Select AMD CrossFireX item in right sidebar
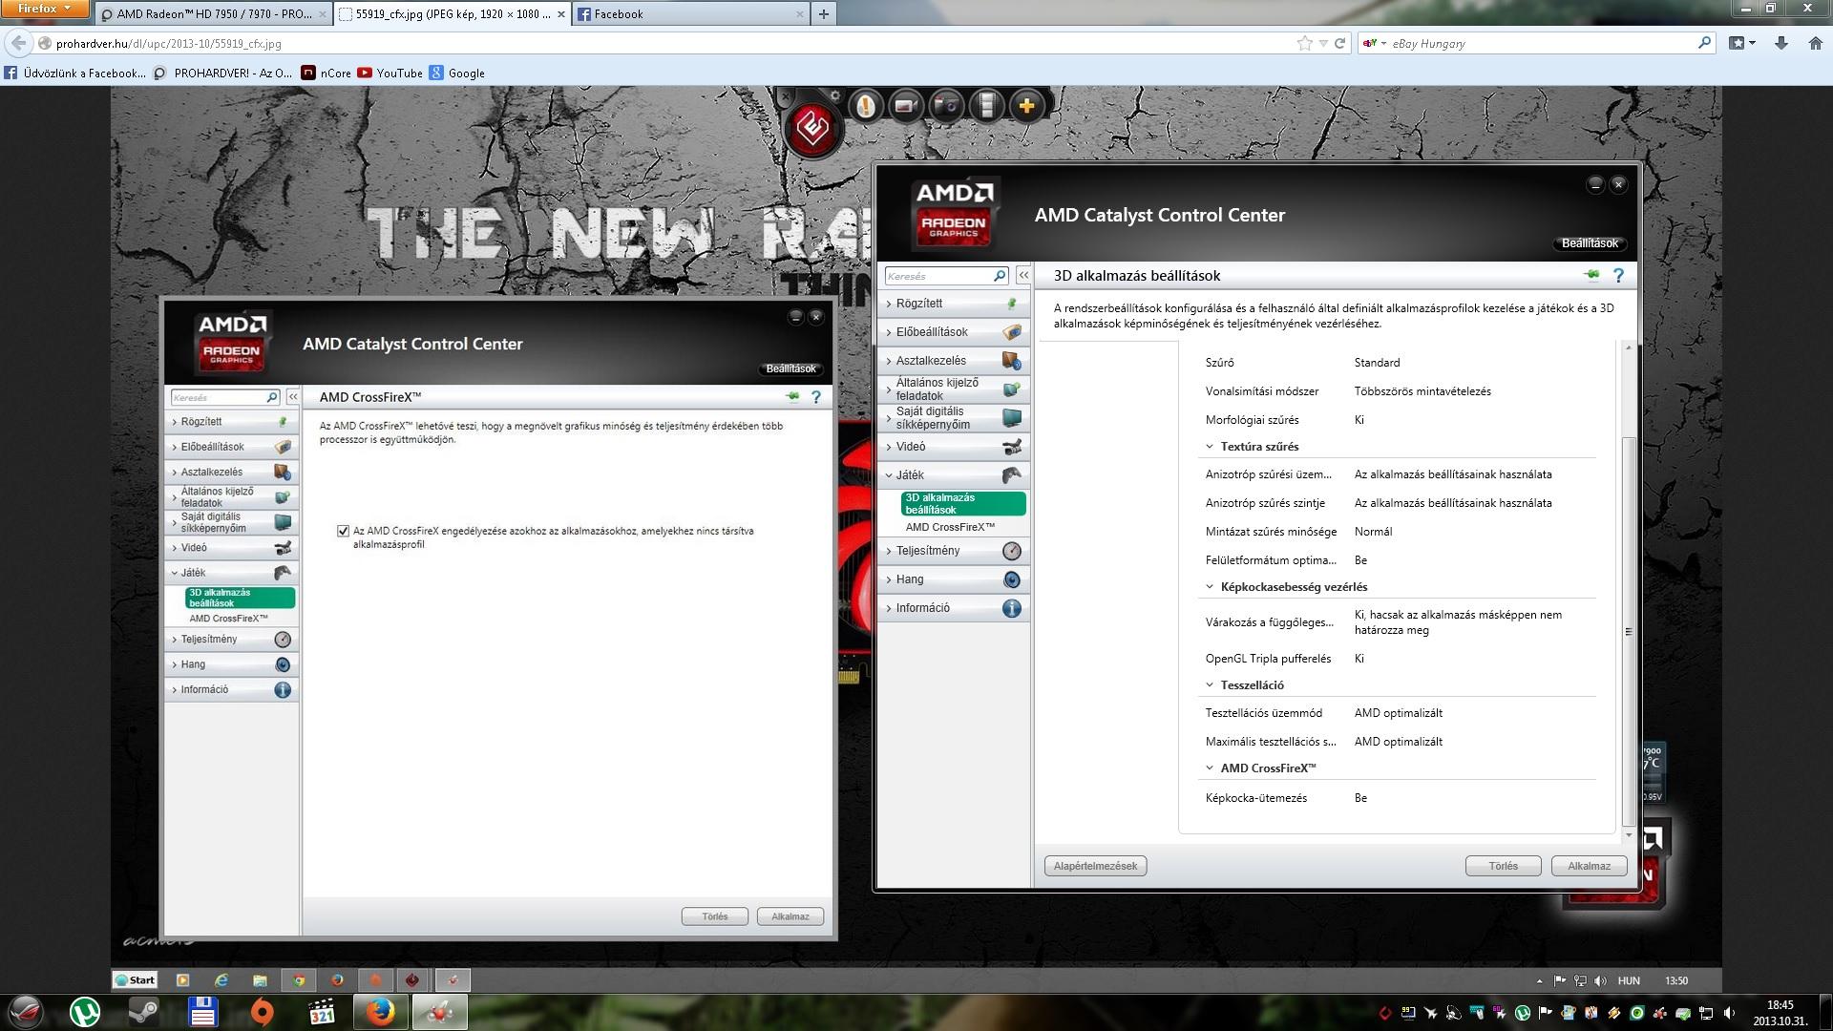1833x1031 pixels. point(950,527)
